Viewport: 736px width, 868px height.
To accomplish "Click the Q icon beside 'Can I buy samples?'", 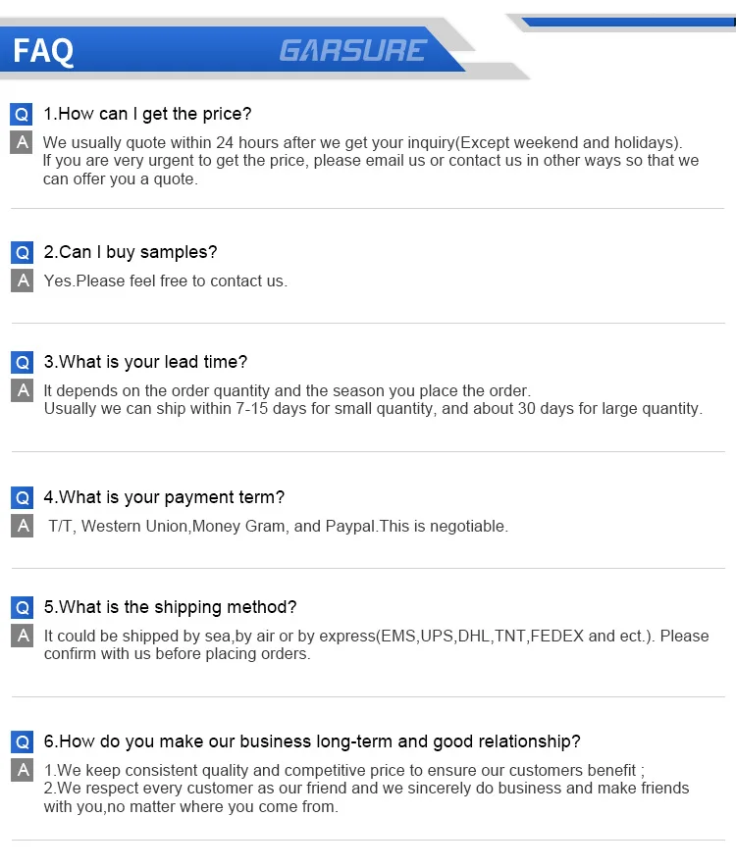I will 23,252.
